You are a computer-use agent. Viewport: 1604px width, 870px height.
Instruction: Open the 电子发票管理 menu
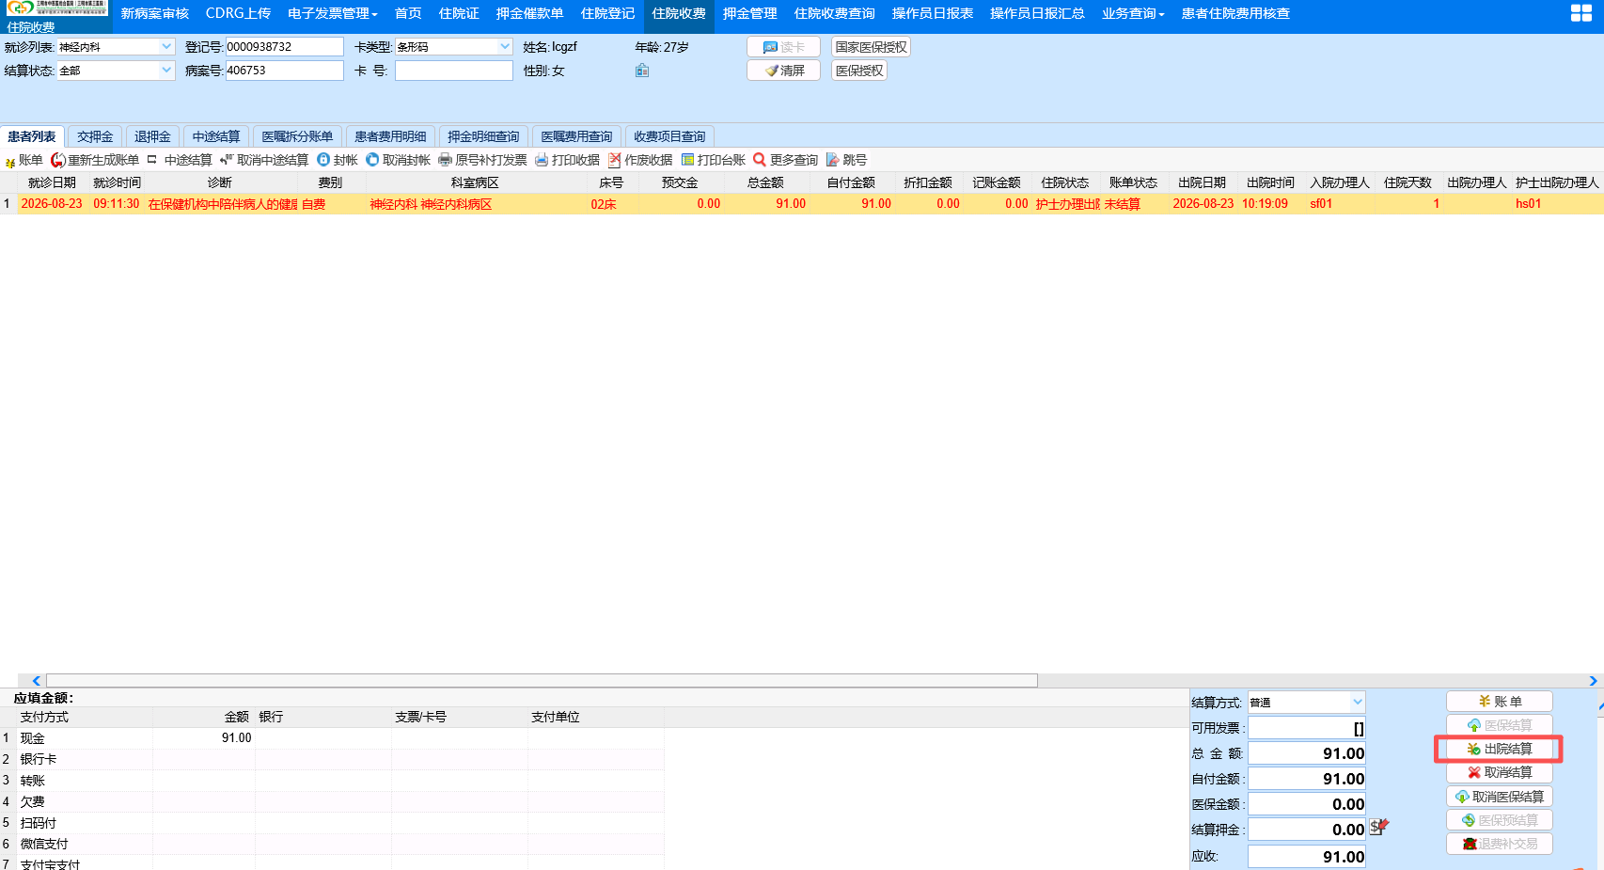pos(333,13)
